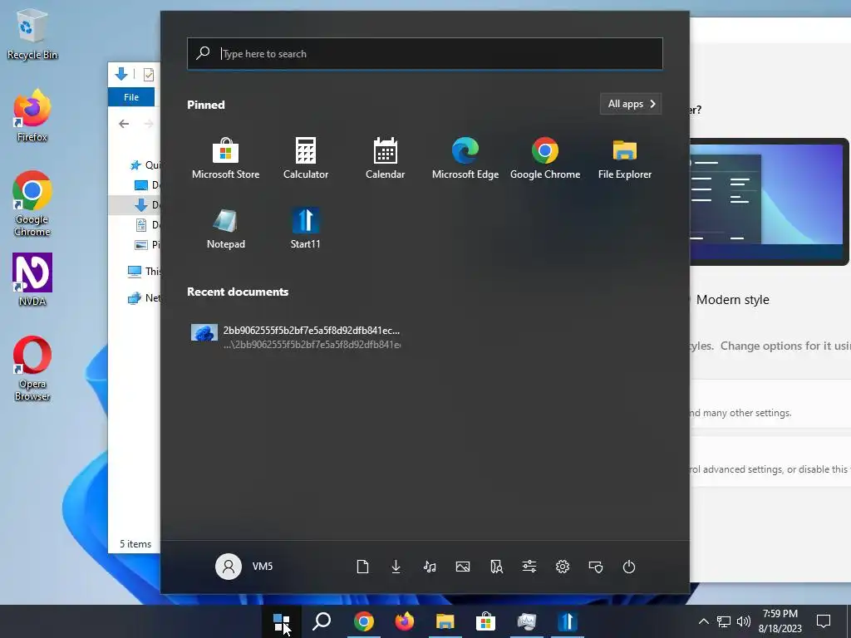This screenshot has width=851, height=638.
Task: Click the Back arrow in File Explorer
Action: pyautogui.click(x=124, y=124)
